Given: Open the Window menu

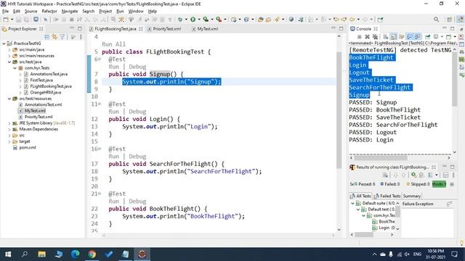Looking at the screenshot, I should 136,12.
